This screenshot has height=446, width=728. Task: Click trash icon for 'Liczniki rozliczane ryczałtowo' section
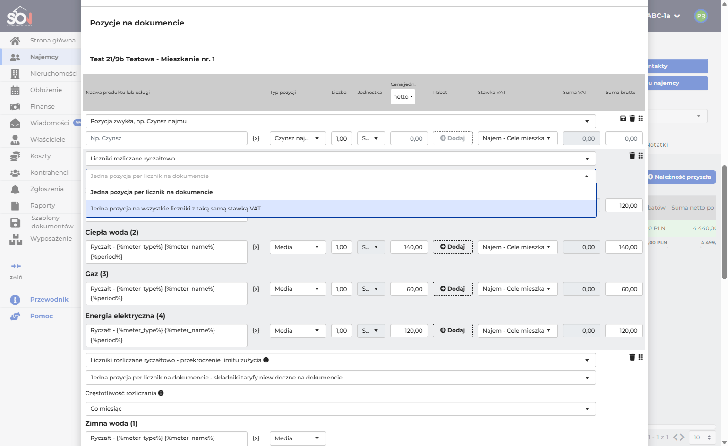pos(632,156)
